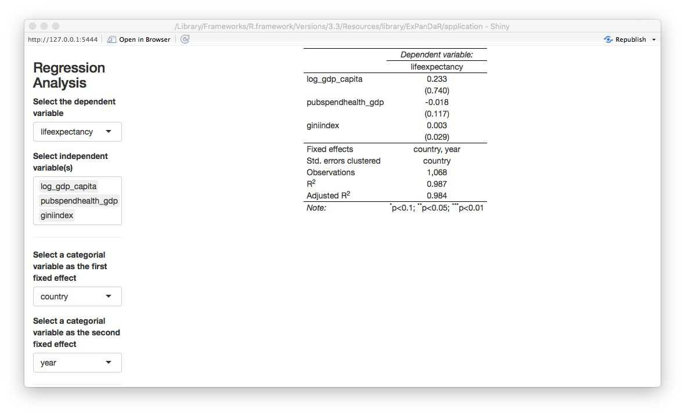Click the Open in Browser icon

click(112, 39)
